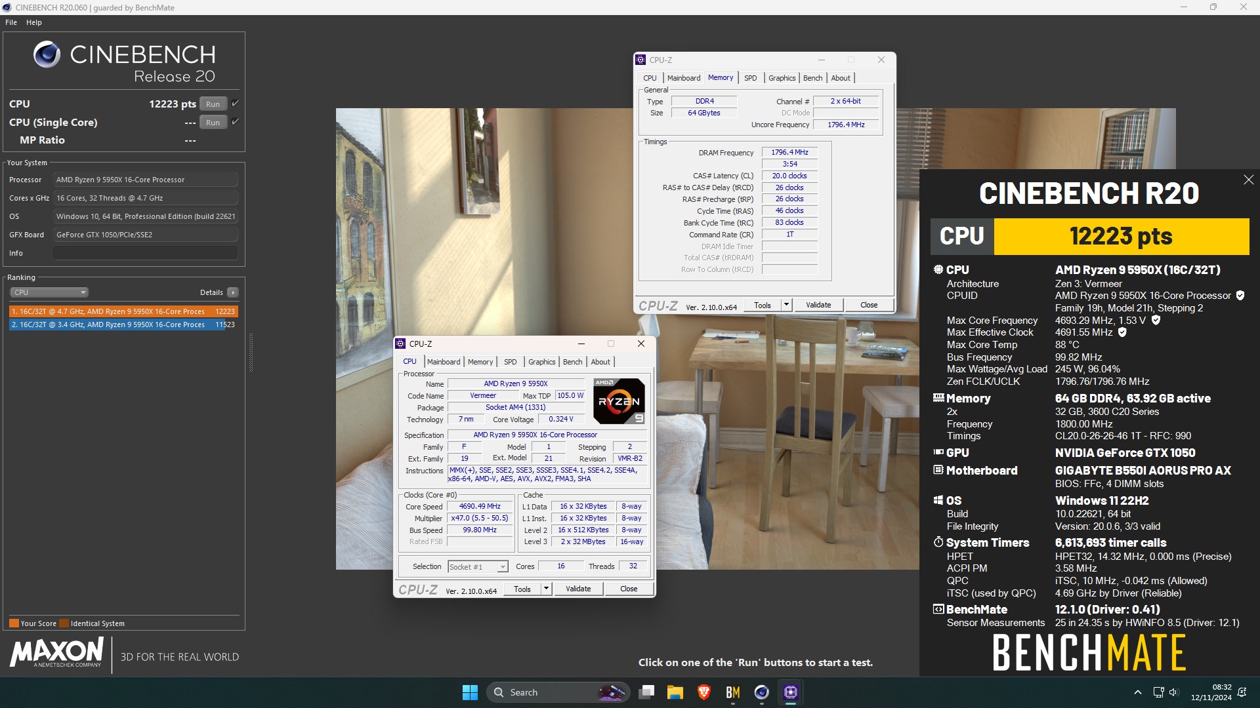Click the 12223 pts score banner
Image resolution: width=1260 pixels, height=708 pixels.
pos(1122,236)
